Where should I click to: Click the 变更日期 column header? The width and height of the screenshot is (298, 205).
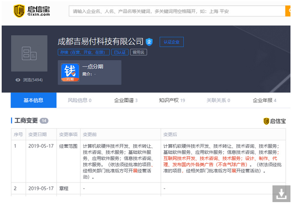pos(37,134)
